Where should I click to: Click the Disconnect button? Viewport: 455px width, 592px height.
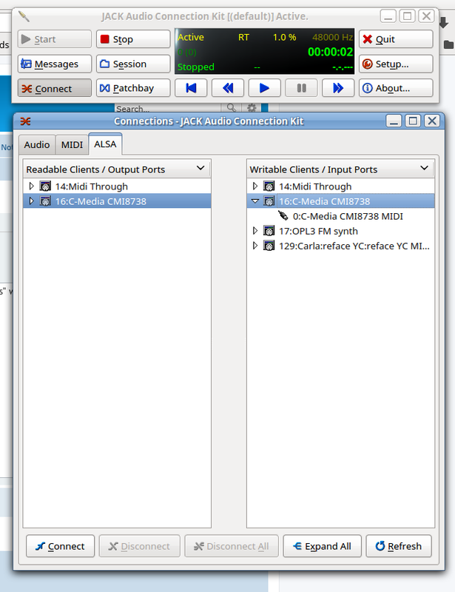click(x=139, y=546)
